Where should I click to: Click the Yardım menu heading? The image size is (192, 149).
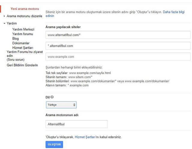(12, 23)
